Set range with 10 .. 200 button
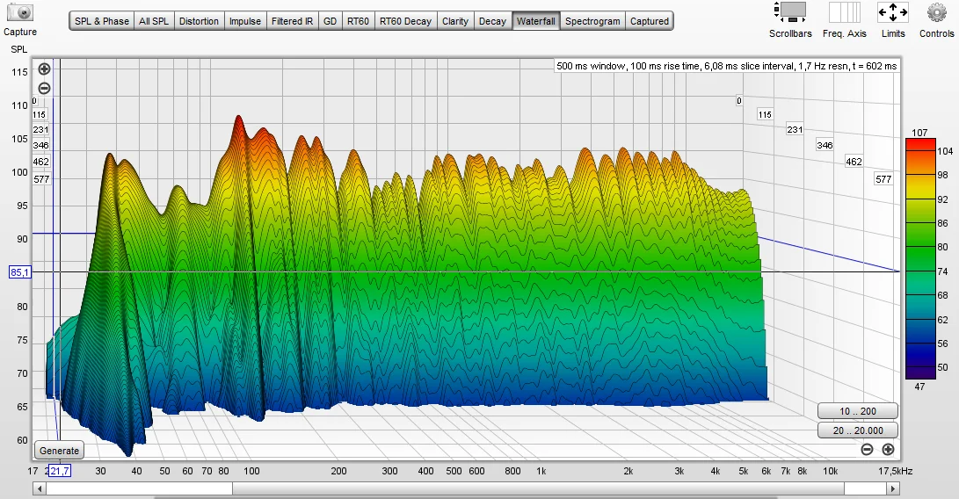 click(857, 411)
